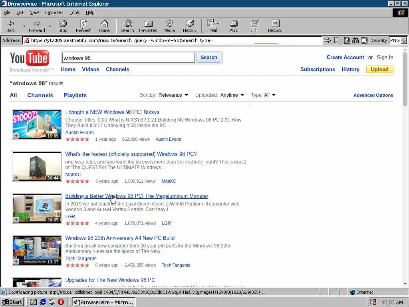The width and height of the screenshot is (409, 307).
Task: Open the Edit menu
Action: [20, 12]
